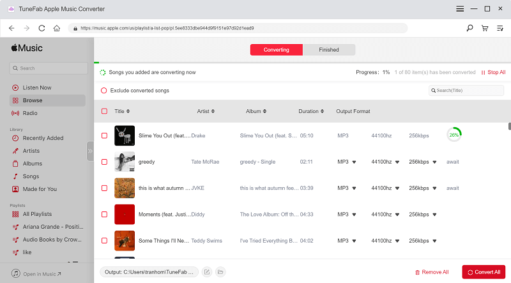Image resolution: width=511 pixels, height=283 pixels.
Task: Click the red Convert All button
Action: pyautogui.click(x=484, y=272)
